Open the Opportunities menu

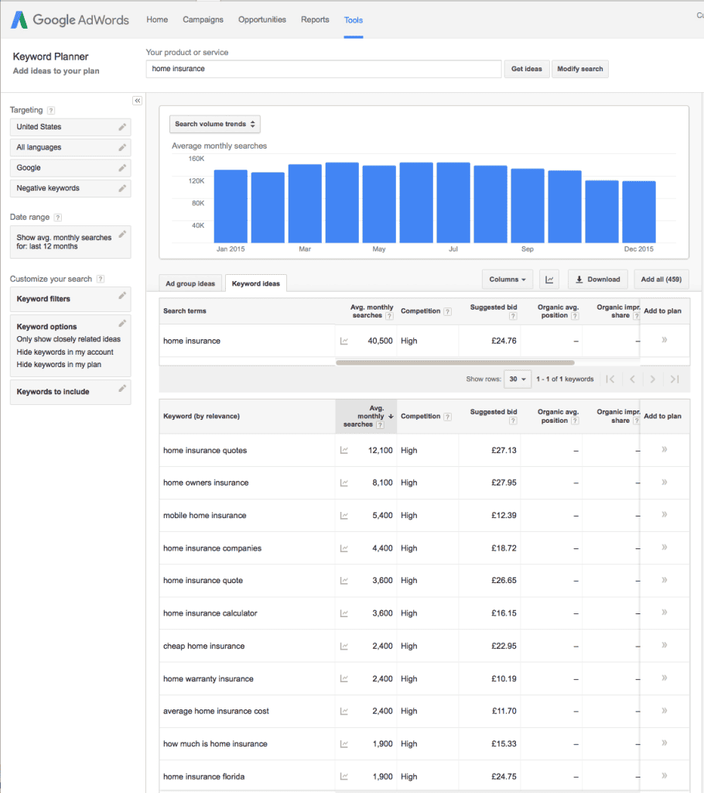pyautogui.click(x=261, y=19)
